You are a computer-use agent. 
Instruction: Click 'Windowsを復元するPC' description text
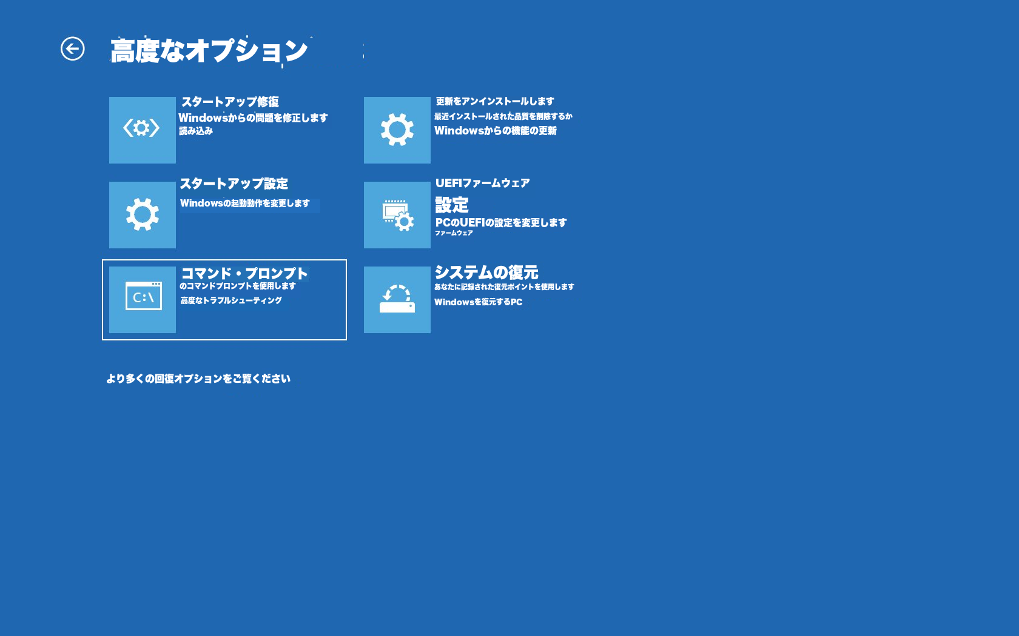tap(478, 302)
